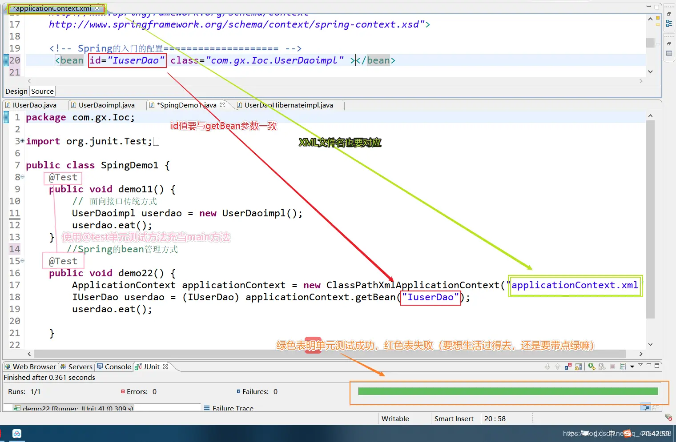Restore the lower right minimized view stack

[669, 44]
